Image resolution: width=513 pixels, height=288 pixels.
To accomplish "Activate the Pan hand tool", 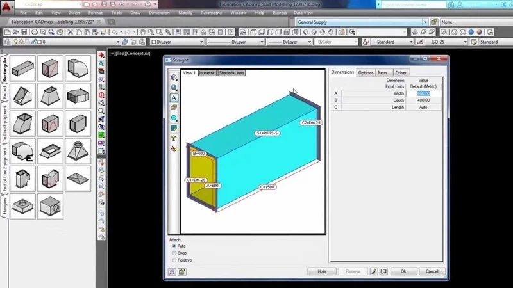I will pyautogui.click(x=142, y=32).
